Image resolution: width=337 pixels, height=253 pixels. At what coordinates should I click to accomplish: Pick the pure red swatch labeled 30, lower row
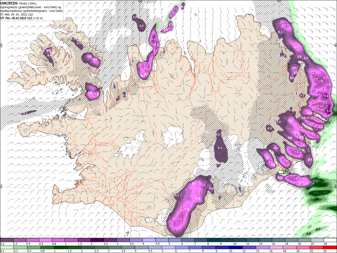330,247
